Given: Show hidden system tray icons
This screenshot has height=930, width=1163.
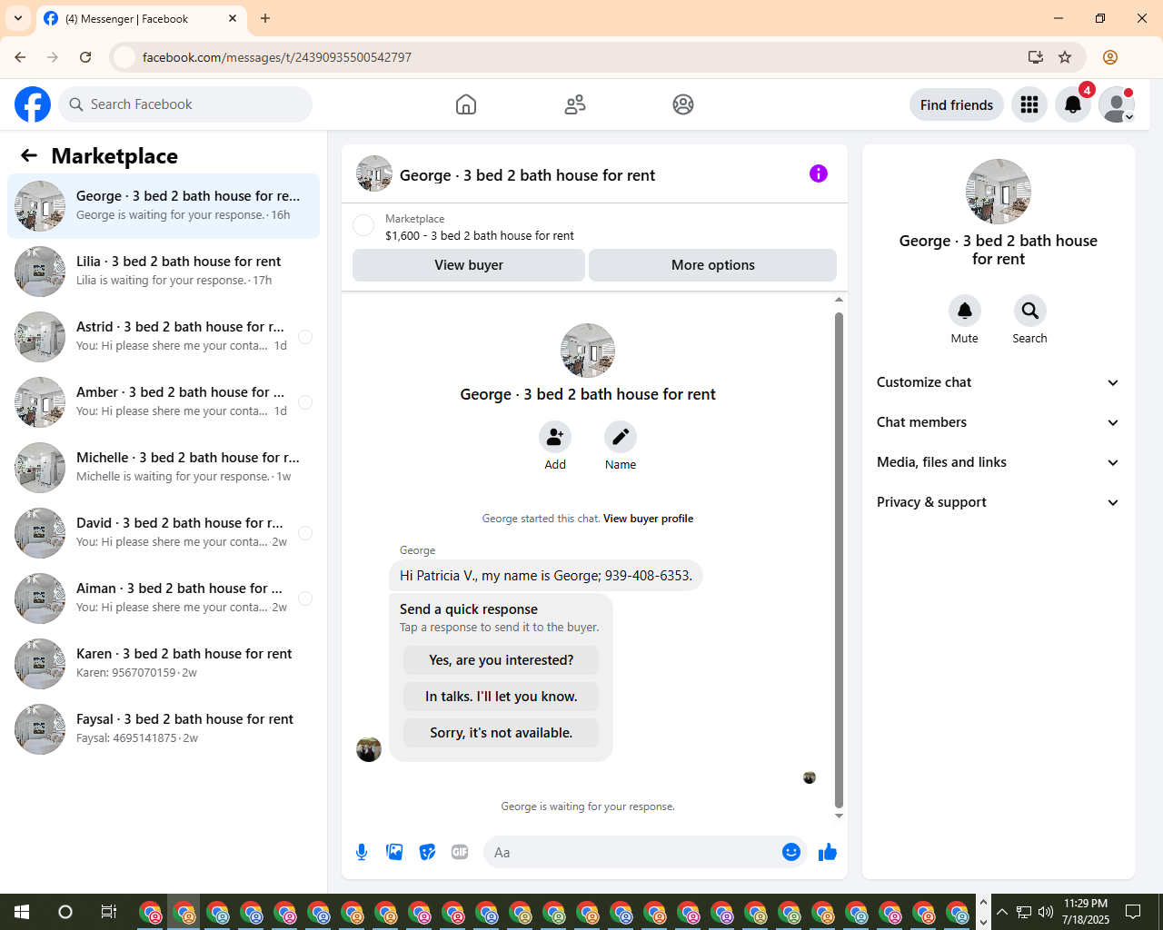Looking at the screenshot, I should tap(1002, 912).
